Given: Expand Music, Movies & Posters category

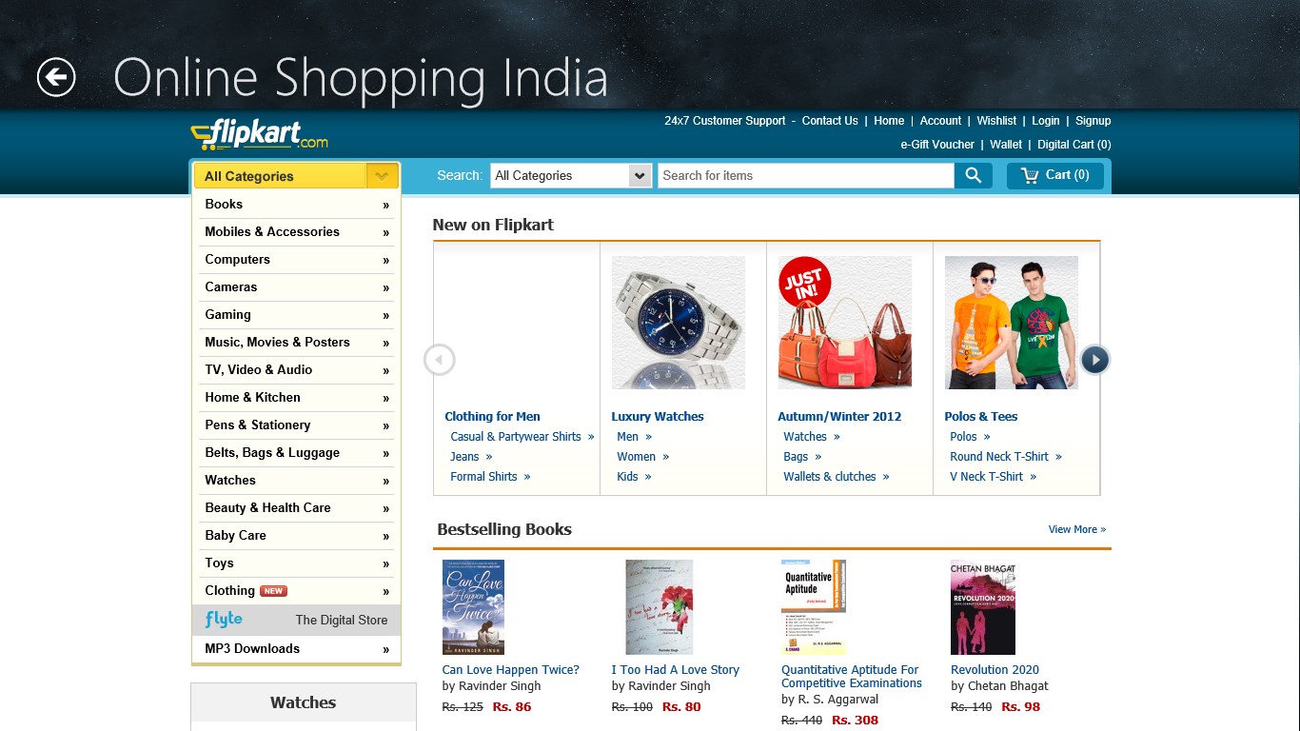Looking at the screenshot, I should pos(296,343).
